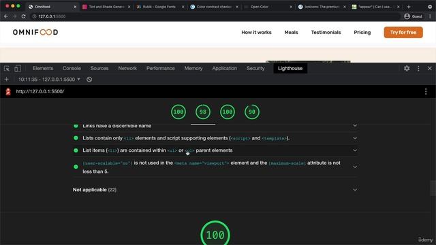This screenshot has width=436, height=245.
Task: Open DevTools customize three-dot menu
Action: point(418,68)
